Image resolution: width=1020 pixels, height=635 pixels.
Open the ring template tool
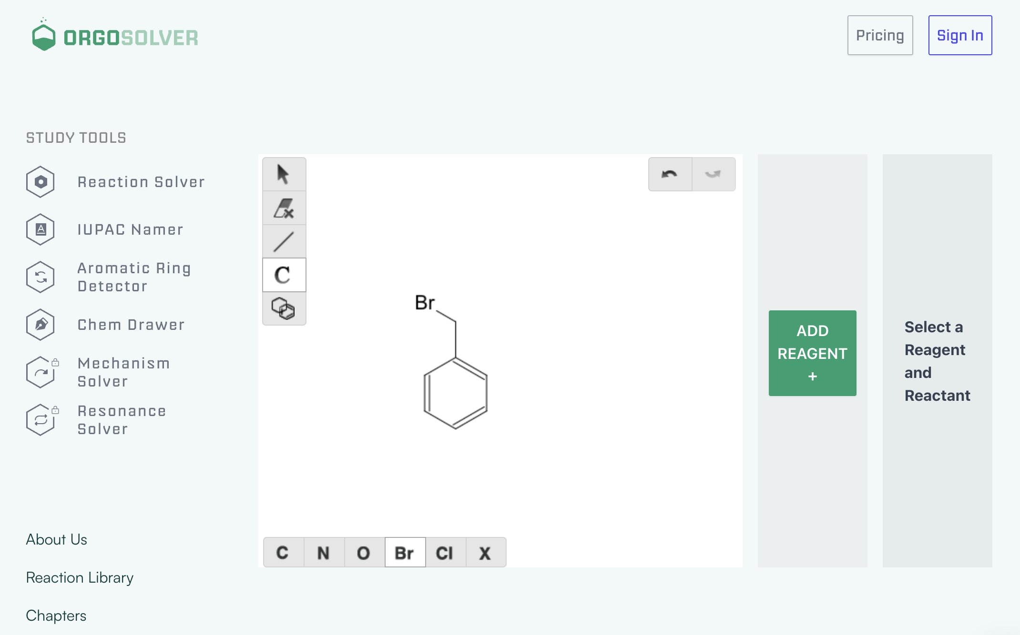(284, 308)
